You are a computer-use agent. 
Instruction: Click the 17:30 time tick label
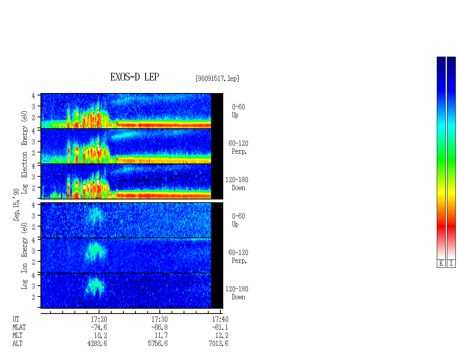[x=159, y=319]
